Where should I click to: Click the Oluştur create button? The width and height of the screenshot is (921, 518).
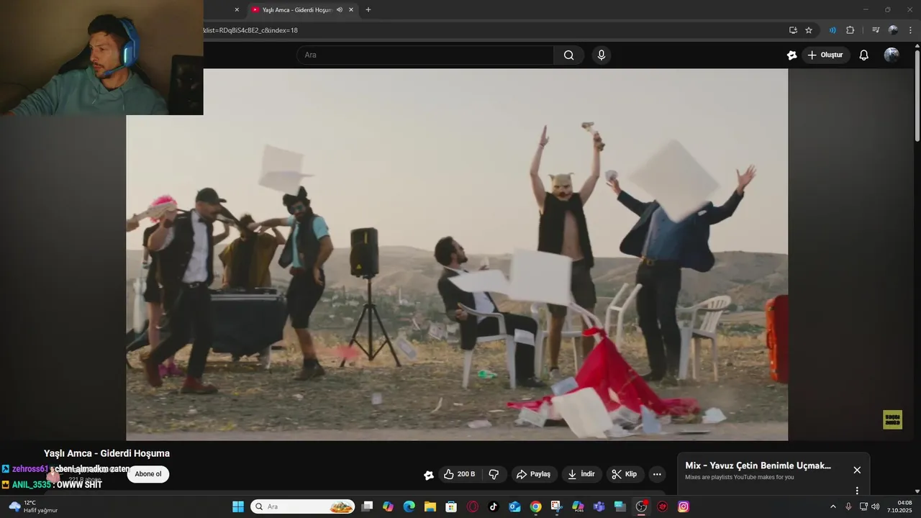tap(825, 55)
